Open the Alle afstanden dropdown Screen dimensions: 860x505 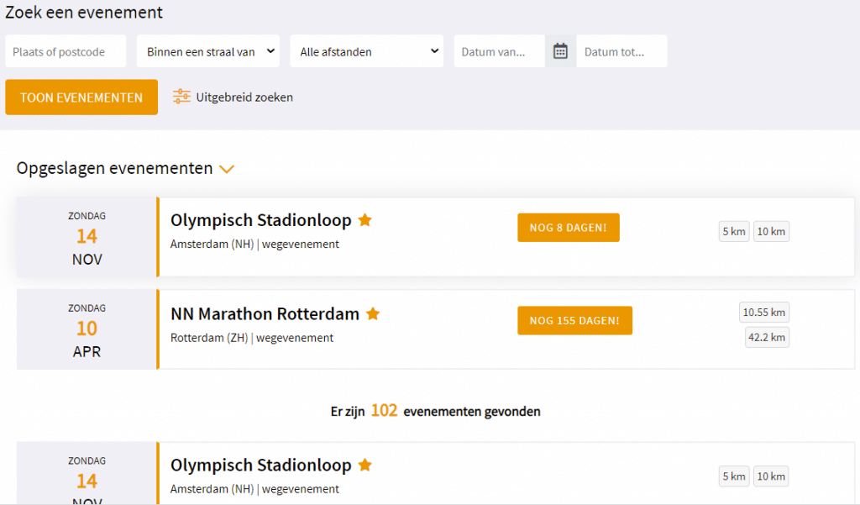[367, 51]
